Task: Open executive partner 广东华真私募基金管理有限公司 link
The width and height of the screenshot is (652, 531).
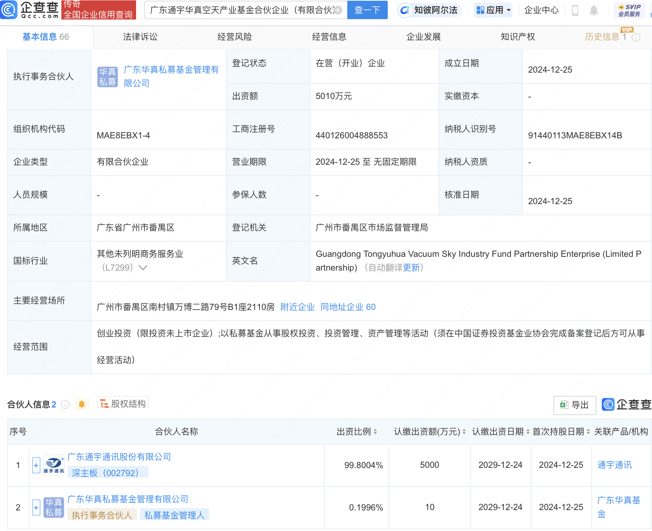Action: (171, 77)
